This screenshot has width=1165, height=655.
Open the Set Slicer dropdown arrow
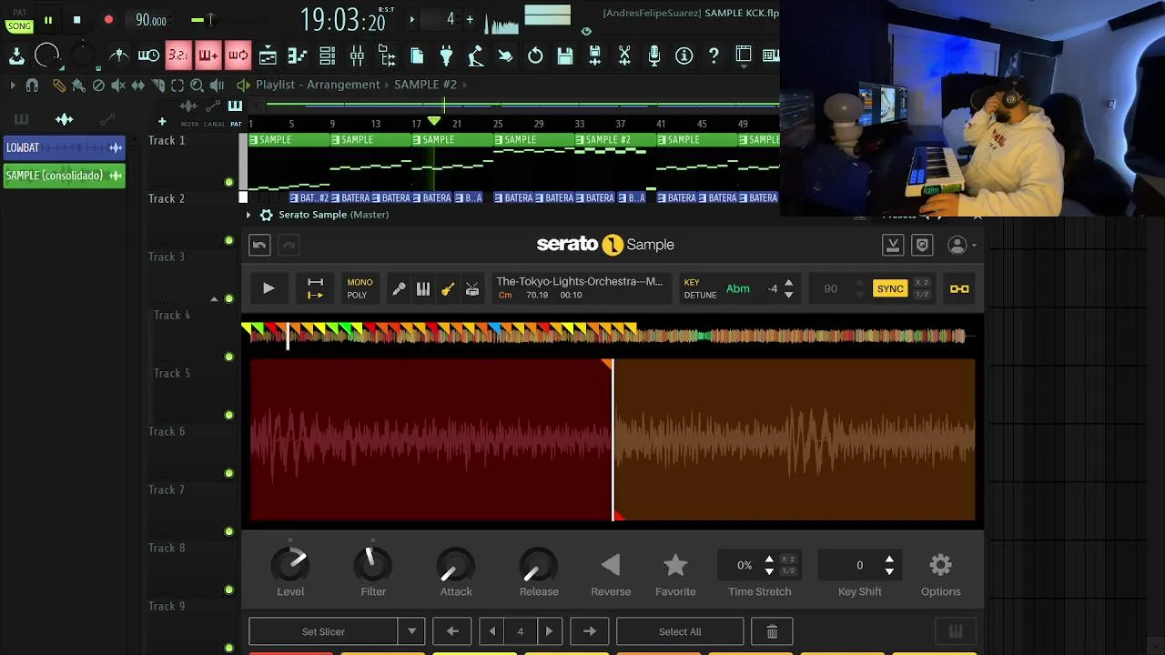[x=411, y=631]
